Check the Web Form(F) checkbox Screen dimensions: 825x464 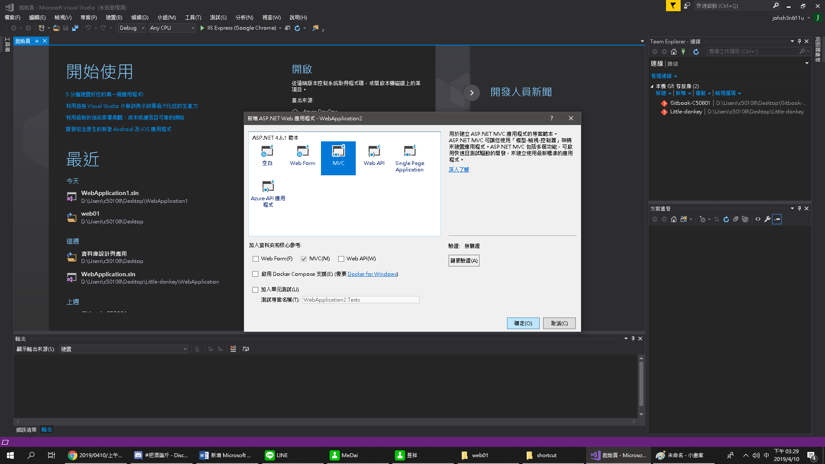pyautogui.click(x=256, y=259)
